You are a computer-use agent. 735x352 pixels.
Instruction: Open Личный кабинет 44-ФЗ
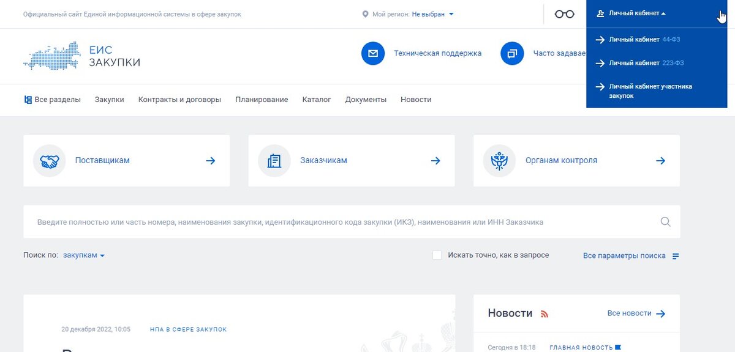[637, 38]
